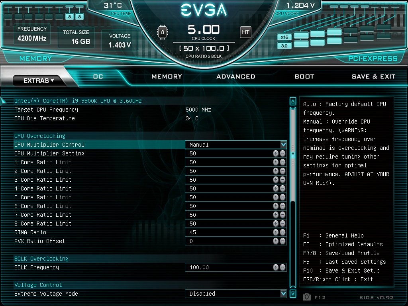
Task: Click the CPU core count chip icon
Action: pyautogui.click(x=163, y=32)
